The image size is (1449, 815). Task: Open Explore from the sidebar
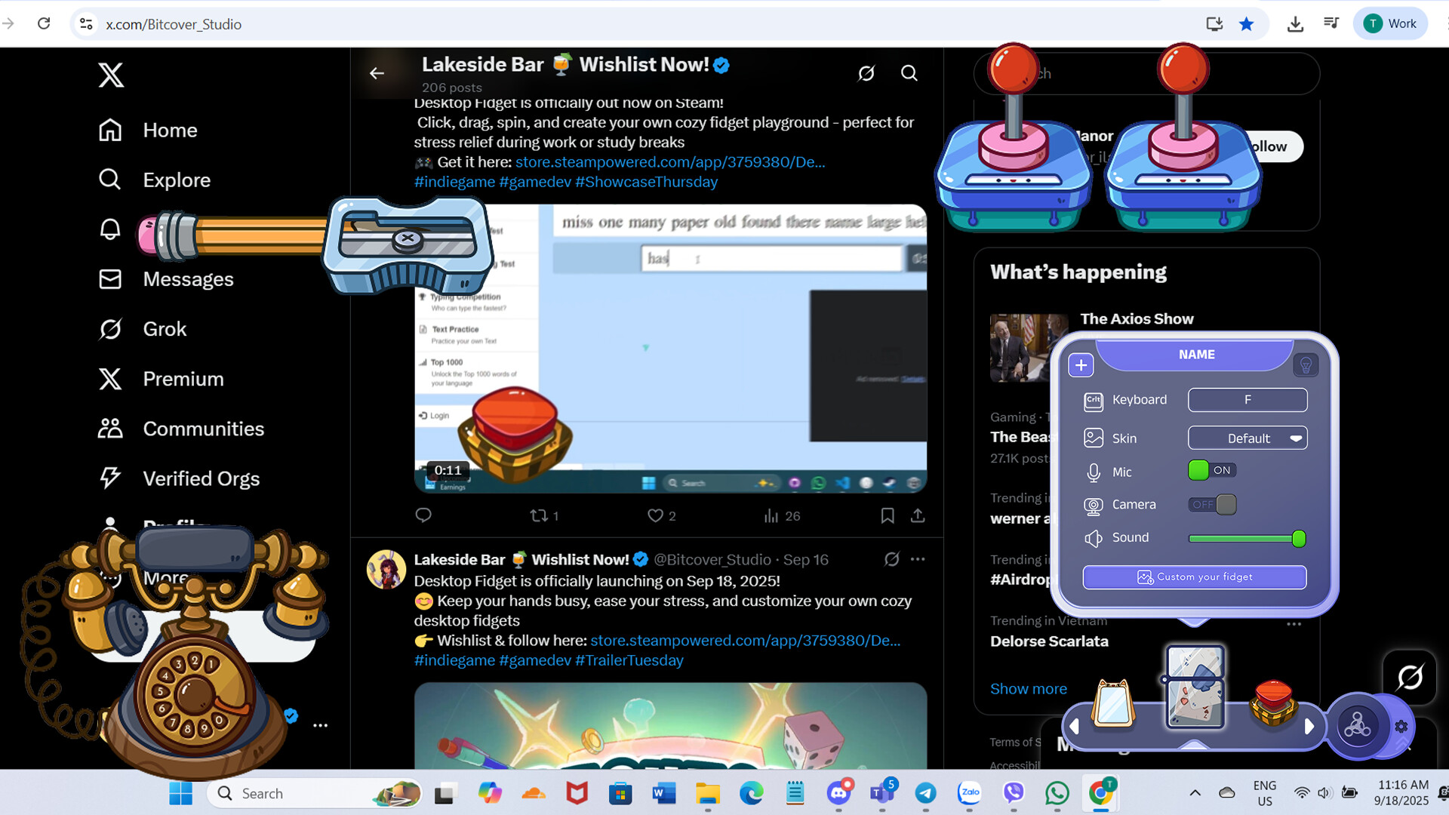click(176, 180)
